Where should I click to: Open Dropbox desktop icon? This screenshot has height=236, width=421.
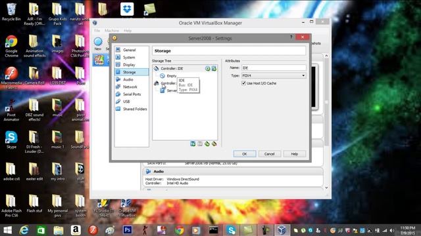[x=127, y=9]
